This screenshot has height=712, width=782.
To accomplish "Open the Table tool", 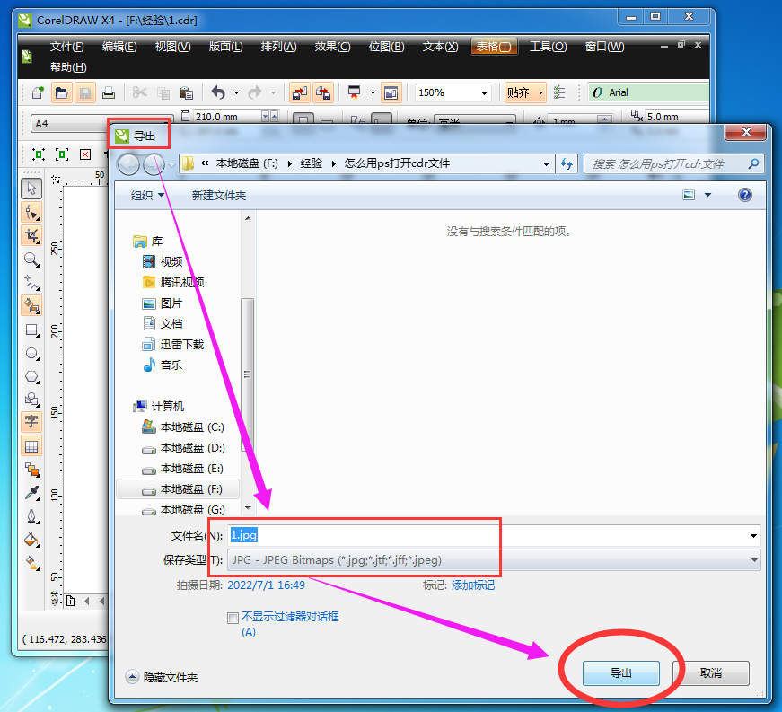I will [31, 445].
